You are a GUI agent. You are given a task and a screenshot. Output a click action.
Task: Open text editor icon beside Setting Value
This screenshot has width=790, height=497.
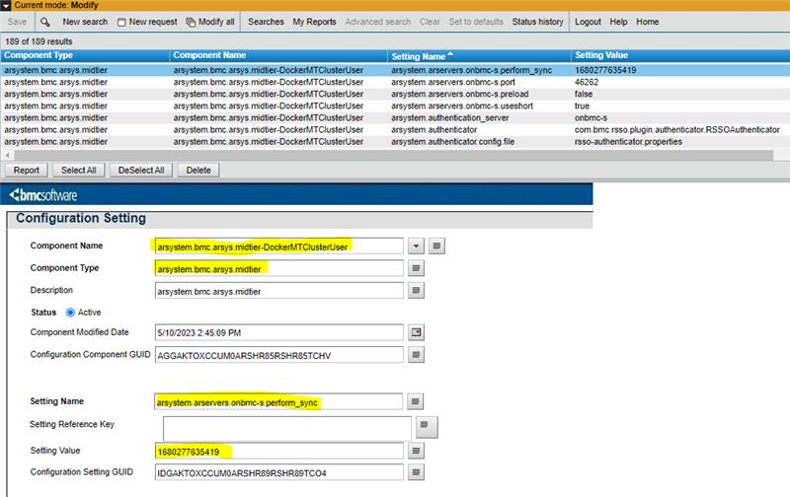[x=417, y=451]
